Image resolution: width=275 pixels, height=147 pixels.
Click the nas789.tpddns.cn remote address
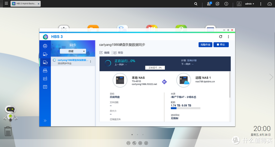tap(205, 81)
